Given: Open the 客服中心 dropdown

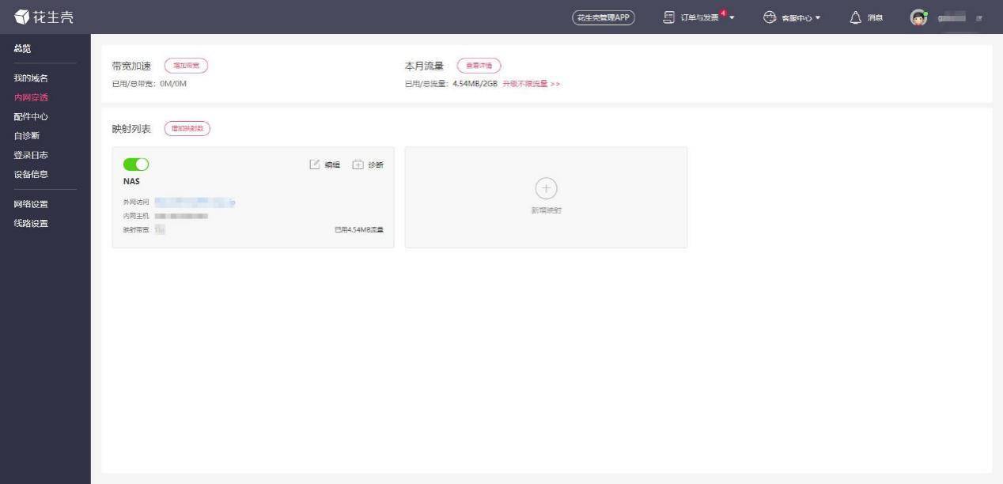Looking at the screenshot, I should tap(819, 17).
